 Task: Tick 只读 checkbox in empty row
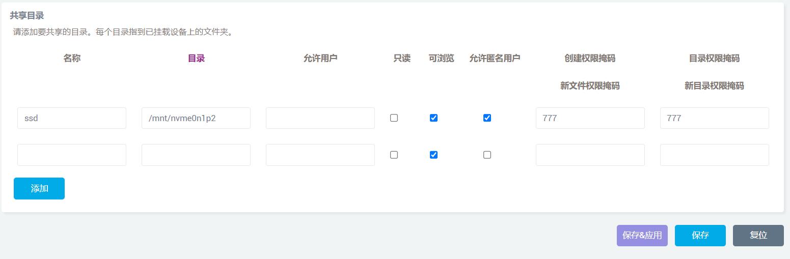[394, 155]
